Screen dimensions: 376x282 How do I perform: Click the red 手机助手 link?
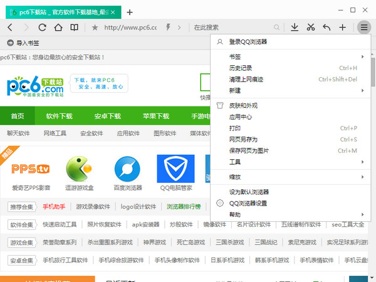[x=54, y=206]
